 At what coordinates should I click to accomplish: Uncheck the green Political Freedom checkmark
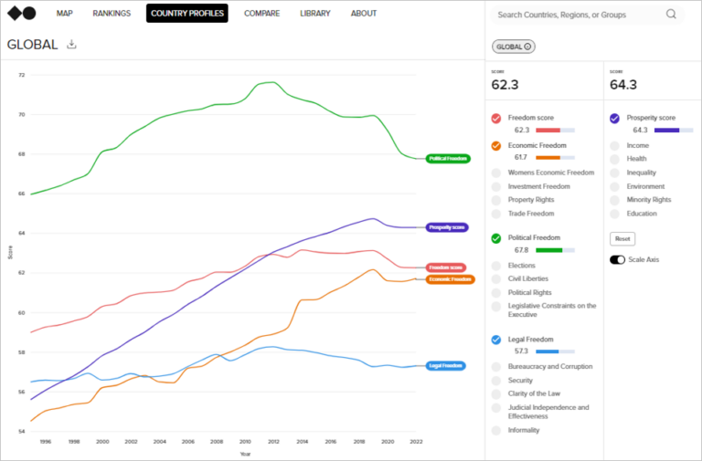(496, 238)
